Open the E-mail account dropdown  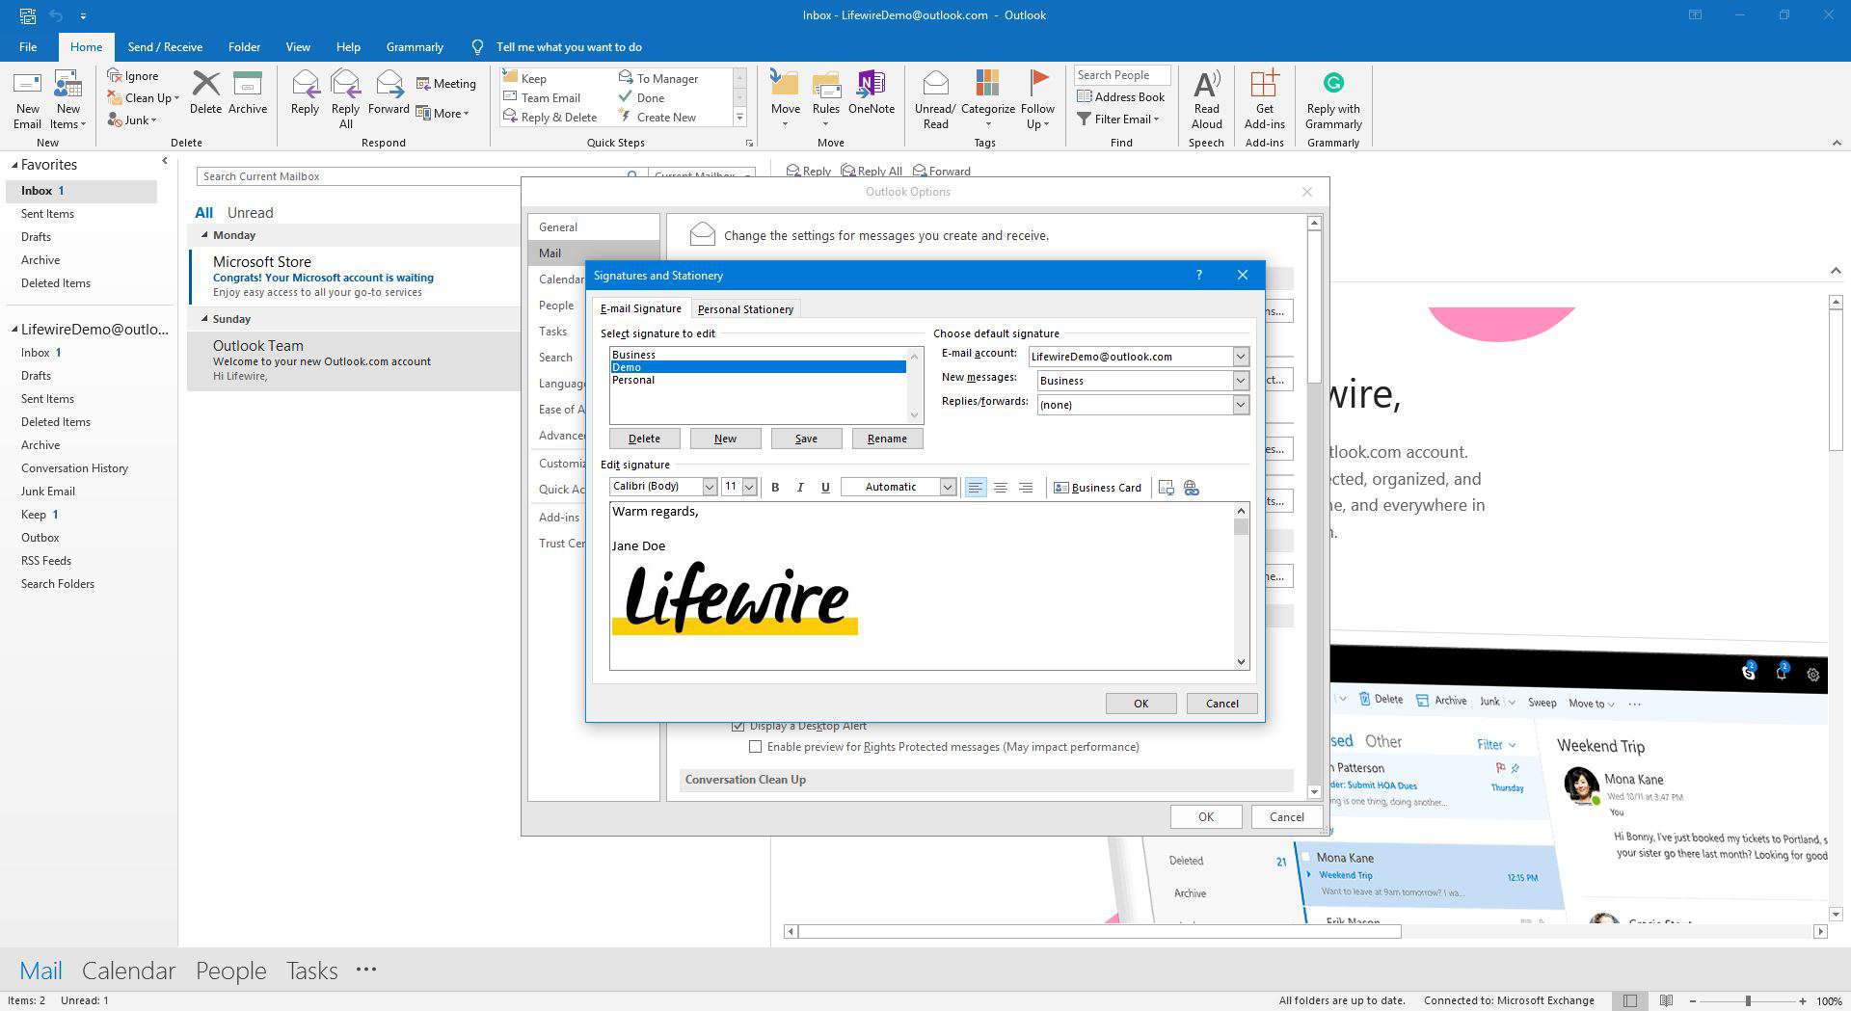(x=1241, y=357)
